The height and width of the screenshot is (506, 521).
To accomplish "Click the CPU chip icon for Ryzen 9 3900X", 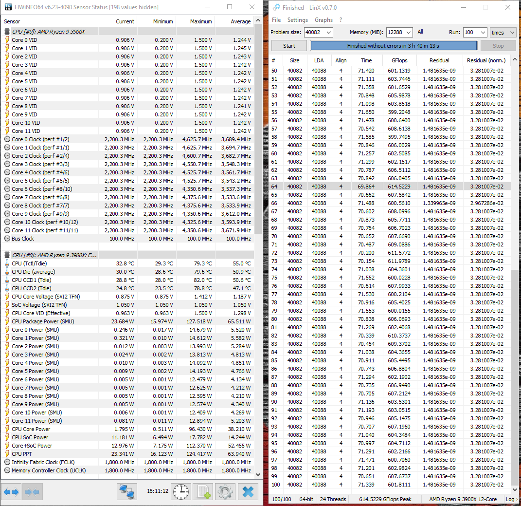I will [7, 32].
